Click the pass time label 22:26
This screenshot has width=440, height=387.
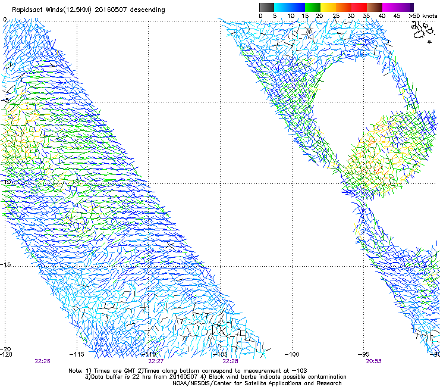42,361
